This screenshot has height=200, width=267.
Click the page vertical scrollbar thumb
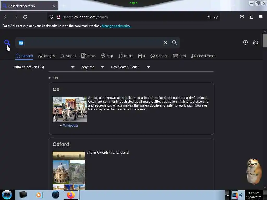point(265,40)
